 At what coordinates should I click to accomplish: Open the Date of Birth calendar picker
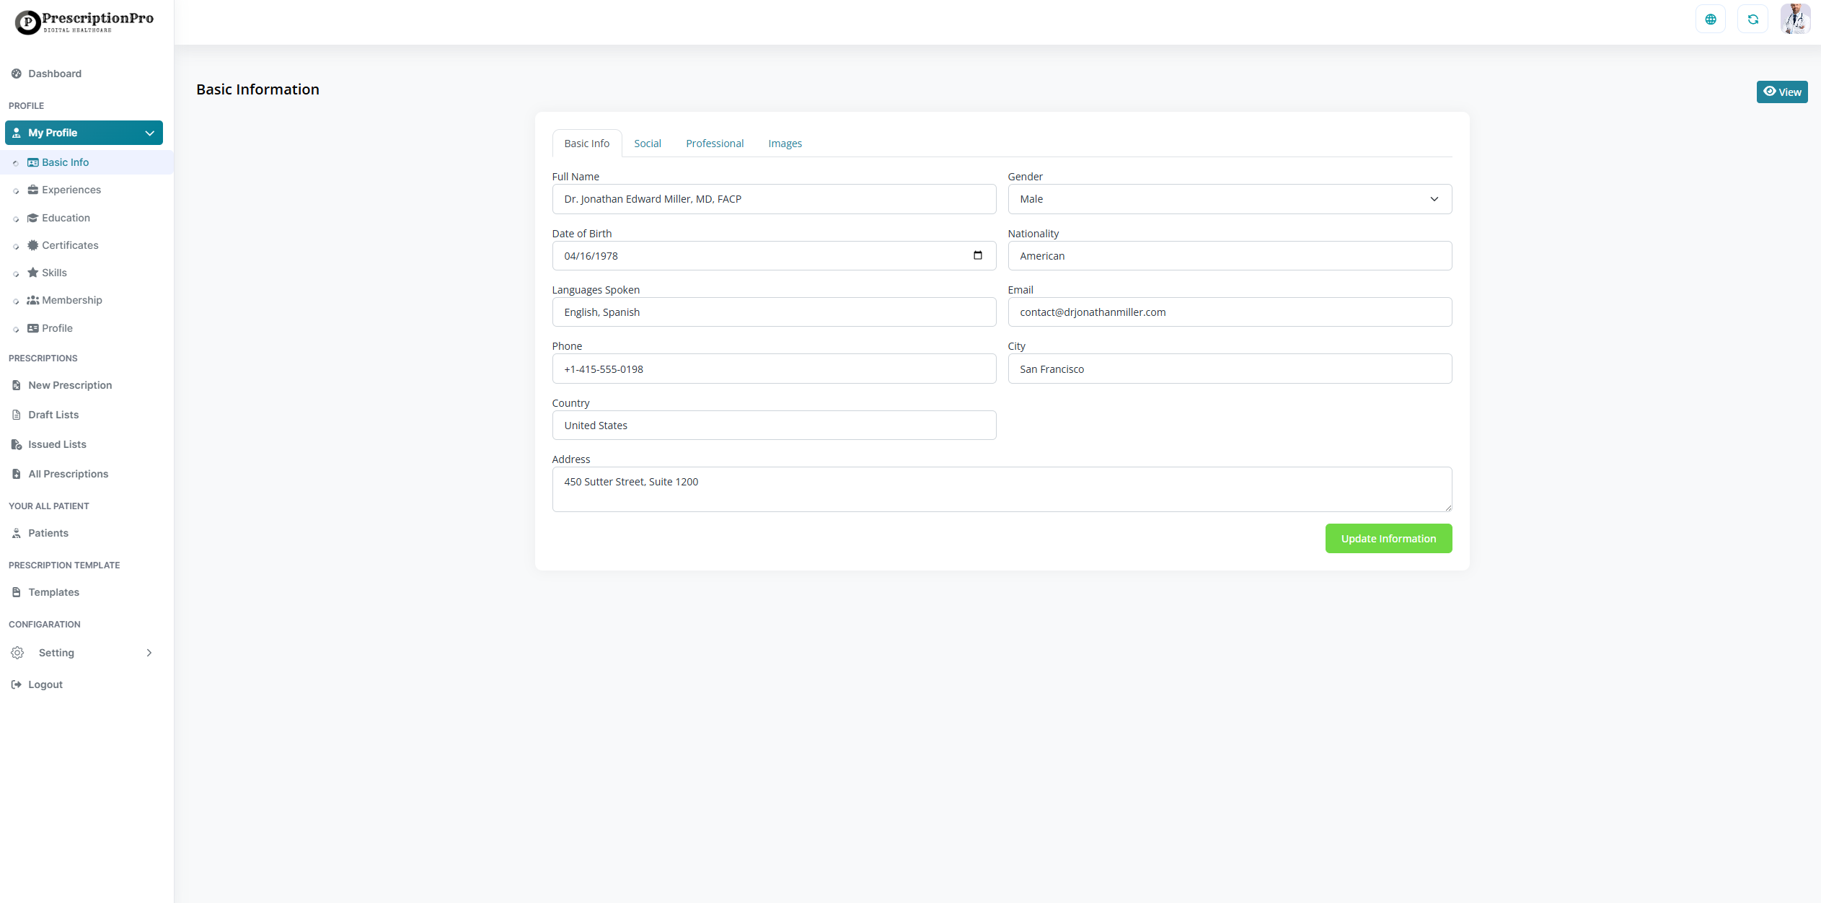pos(977,255)
